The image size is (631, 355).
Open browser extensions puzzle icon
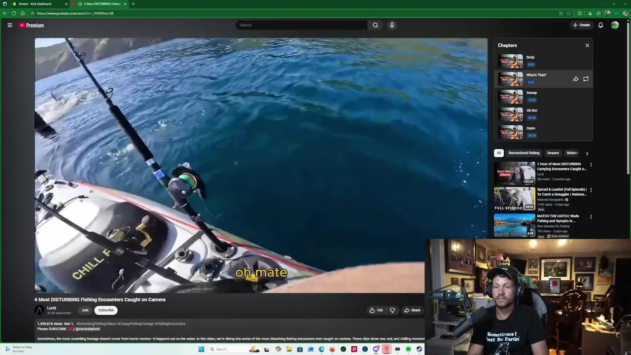pos(580,13)
